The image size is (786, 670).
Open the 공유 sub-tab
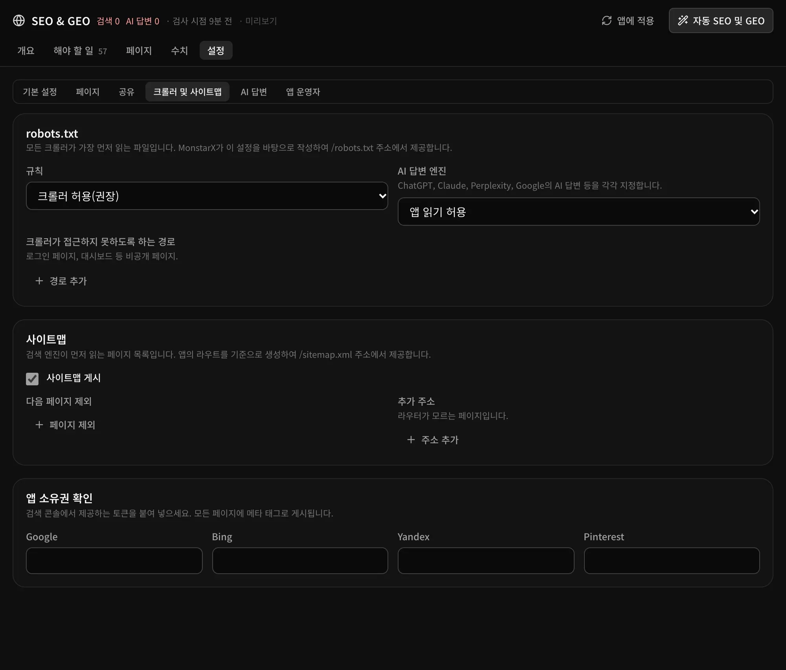[127, 92]
